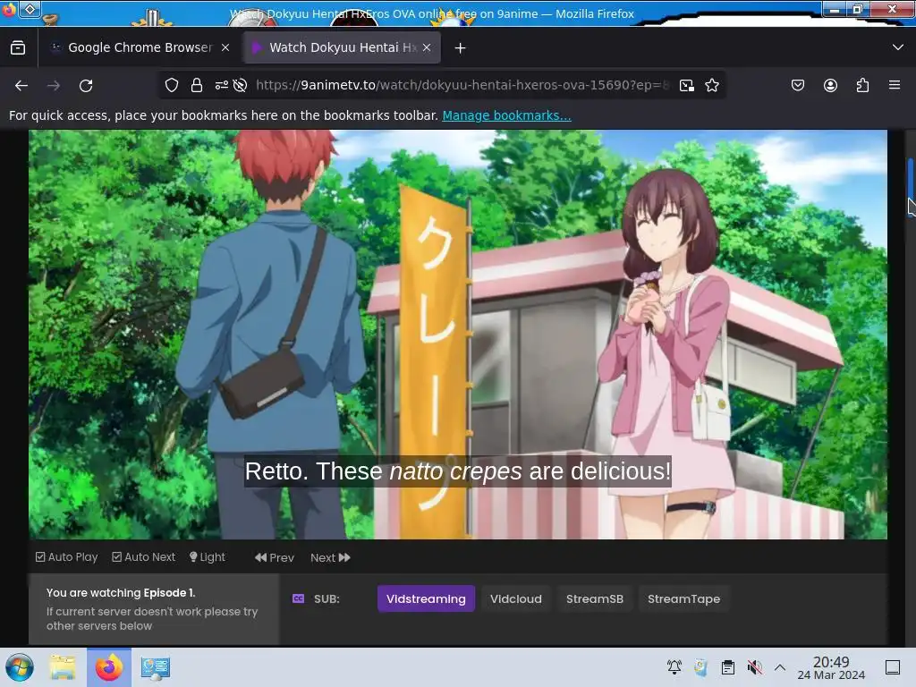This screenshot has width=916, height=687.
Task: Expand hidden system tray icons
Action: pos(780,667)
